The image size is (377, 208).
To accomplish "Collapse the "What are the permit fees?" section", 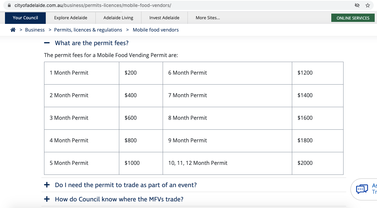I will 92,43.
